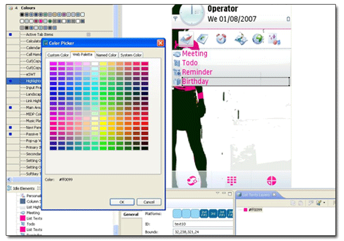This screenshot has height=241, width=344.
Task: Toggle the blue marker beside Main Area row
Action: 10,107
